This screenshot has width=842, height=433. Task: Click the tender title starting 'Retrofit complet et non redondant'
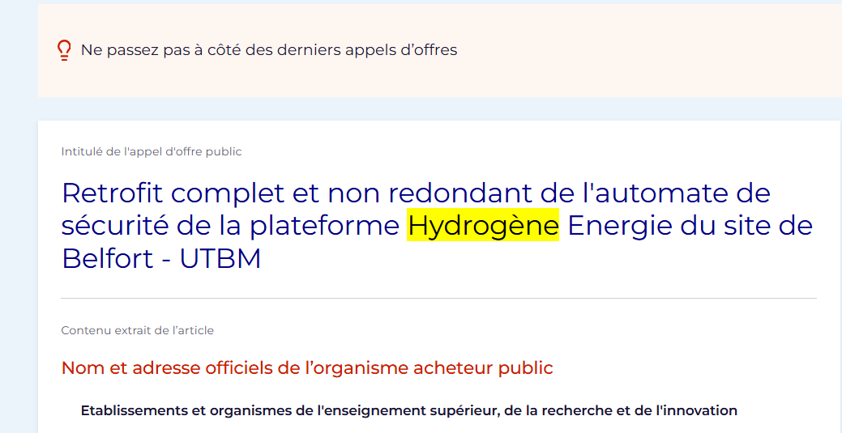pos(437,225)
